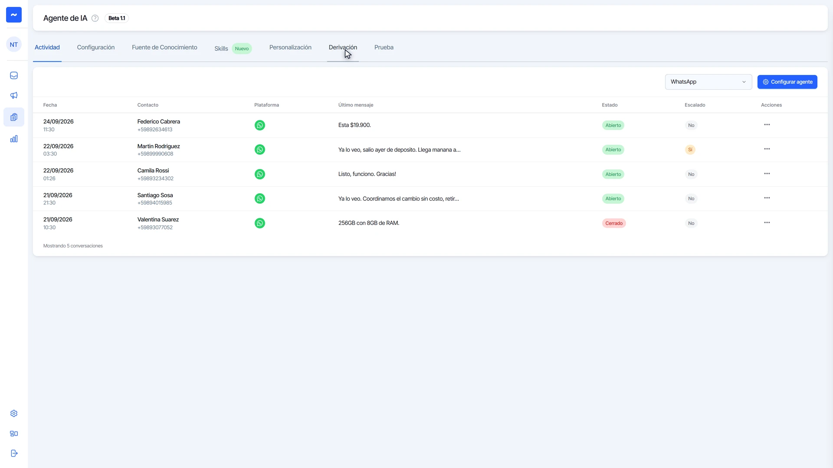The height and width of the screenshot is (468, 833).
Task: Click the help question mark icon
Action: [95, 18]
